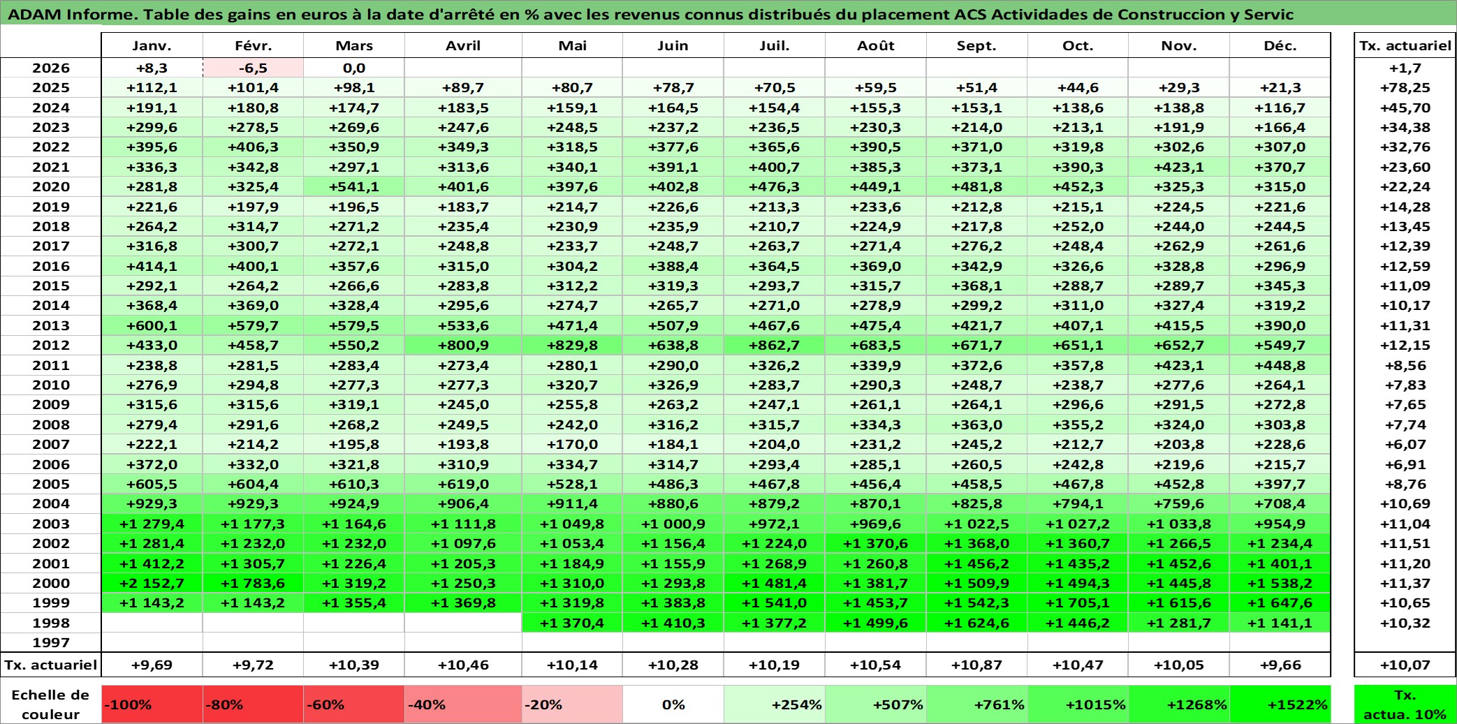The height and width of the screenshot is (724, 1457).
Task: Click the +1522% green color scale cell
Action: pos(1280,704)
